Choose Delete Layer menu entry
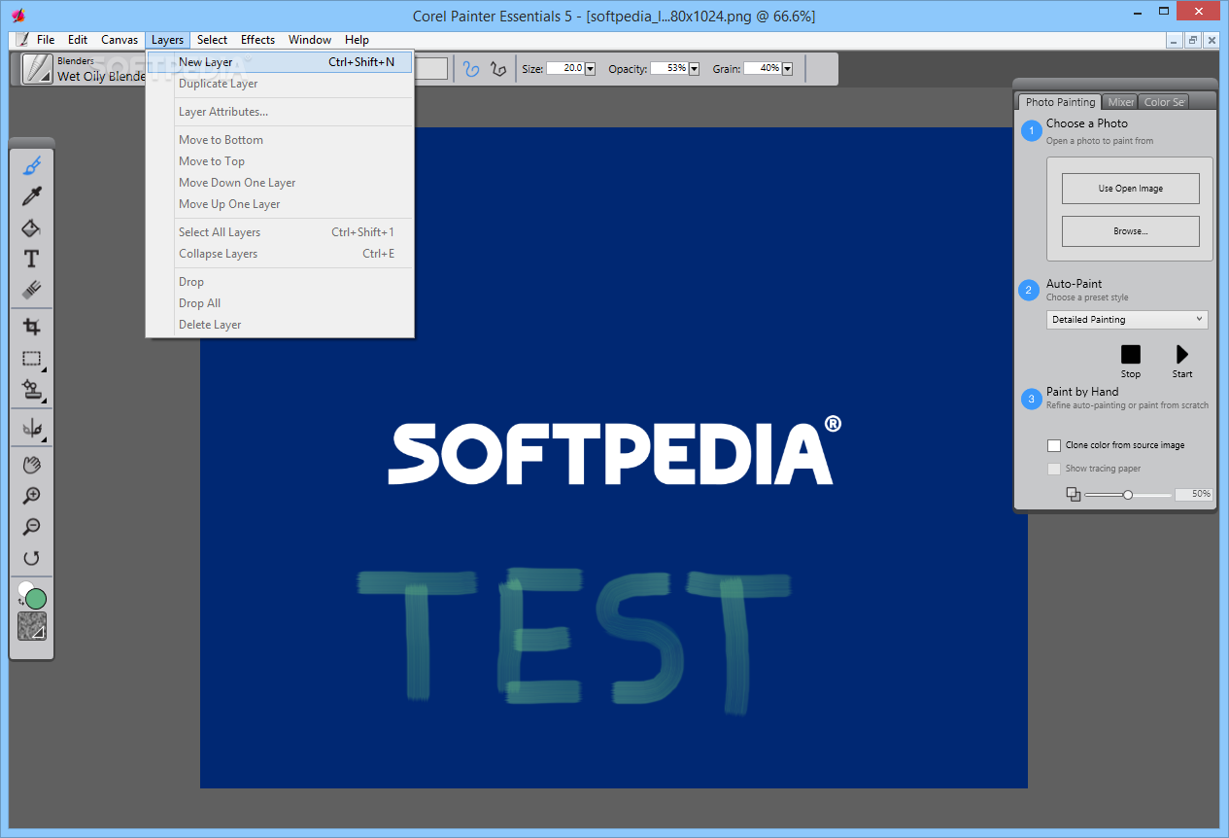Screen dimensions: 1229x838 click(x=280, y=325)
